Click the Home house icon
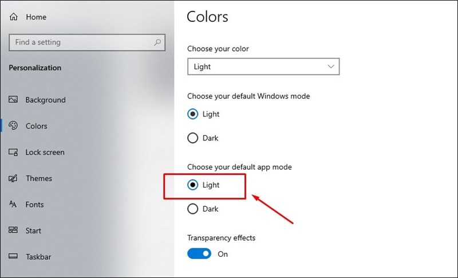The width and height of the screenshot is (458, 278). (13, 17)
